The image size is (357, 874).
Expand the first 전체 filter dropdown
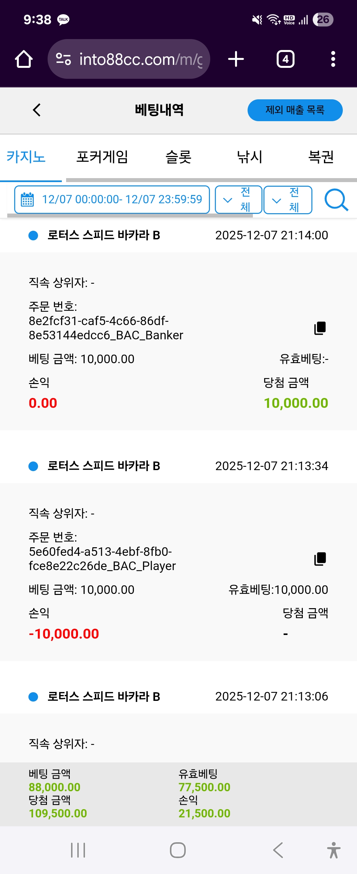[x=238, y=200]
